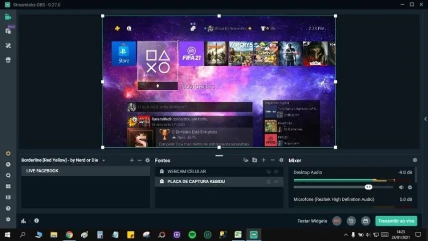Click the shield icon in the left sidebar

8,164
